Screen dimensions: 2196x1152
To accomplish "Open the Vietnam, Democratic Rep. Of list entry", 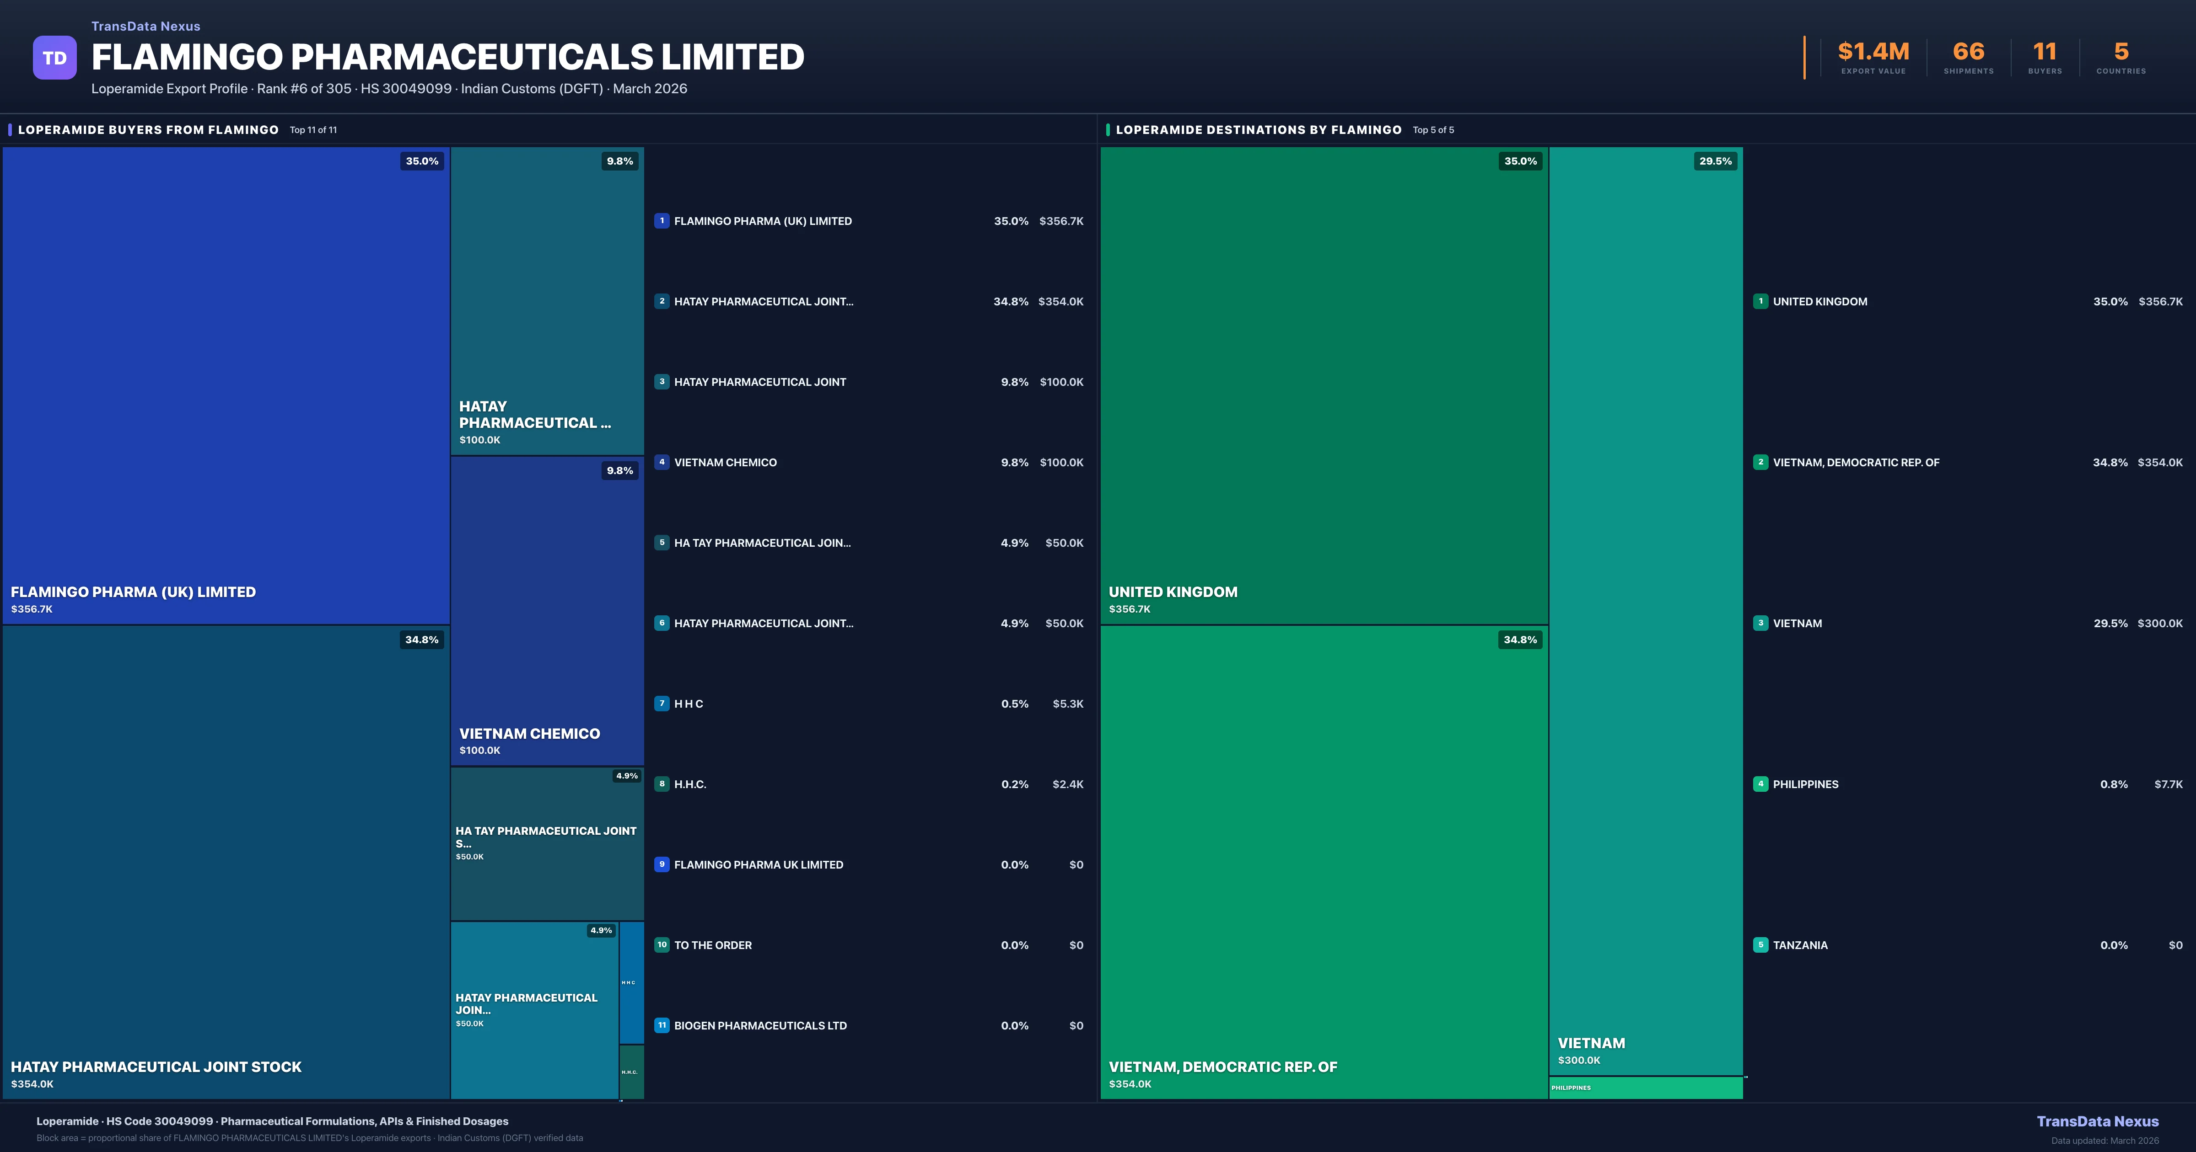I will tap(1856, 462).
